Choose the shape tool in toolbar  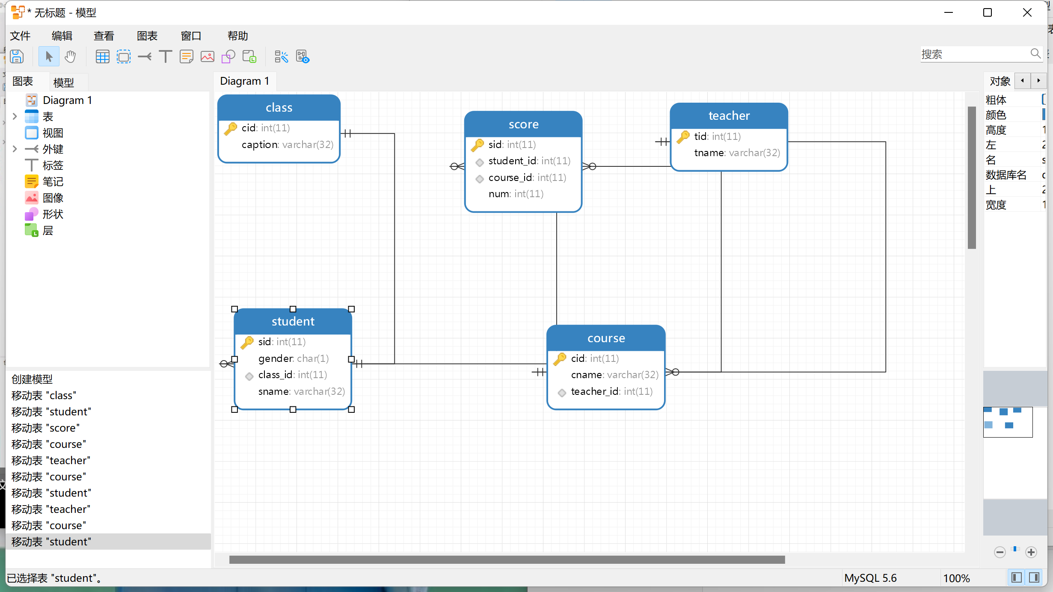228,56
